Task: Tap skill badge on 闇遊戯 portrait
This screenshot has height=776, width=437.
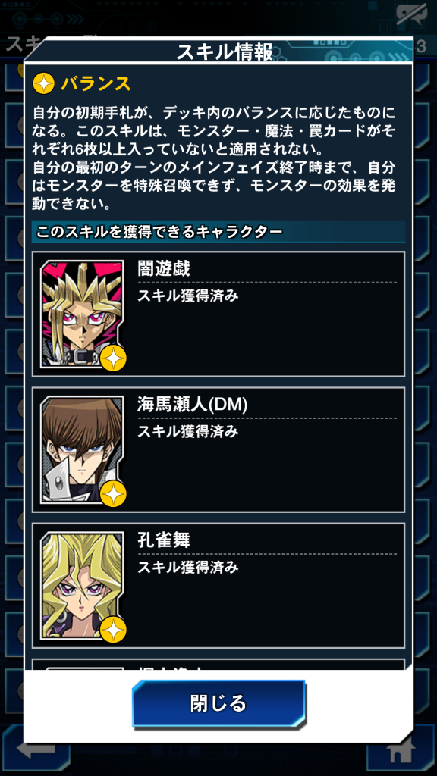Action: 113,358
